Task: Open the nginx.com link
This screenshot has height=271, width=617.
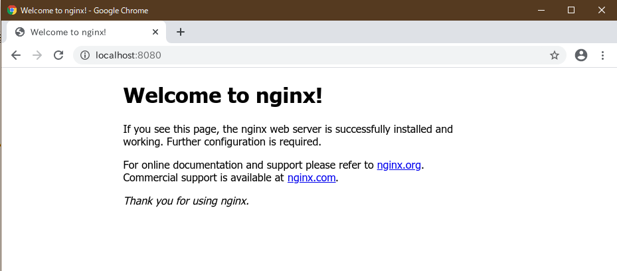Action: (x=311, y=177)
